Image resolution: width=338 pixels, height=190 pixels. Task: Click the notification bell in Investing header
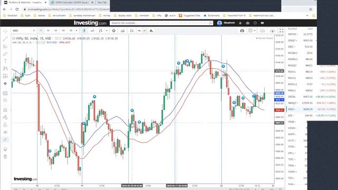240,23
